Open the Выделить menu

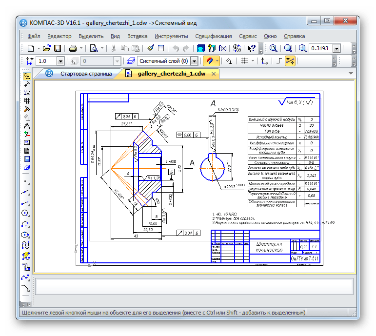[x=91, y=36]
